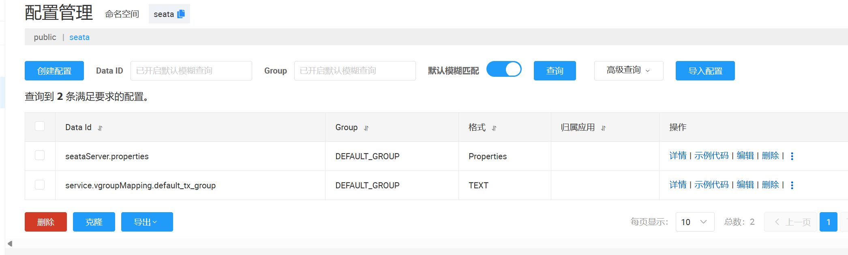Click the 创建配置 button

click(x=54, y=71)
